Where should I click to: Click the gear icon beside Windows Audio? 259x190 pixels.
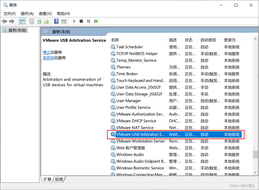tap(113, 154)
